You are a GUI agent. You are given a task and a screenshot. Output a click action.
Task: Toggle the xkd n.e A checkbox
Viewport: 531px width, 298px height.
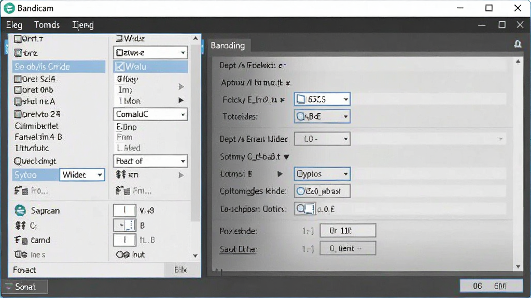(18, 101)
